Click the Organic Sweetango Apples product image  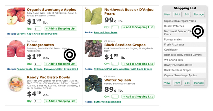16,16
